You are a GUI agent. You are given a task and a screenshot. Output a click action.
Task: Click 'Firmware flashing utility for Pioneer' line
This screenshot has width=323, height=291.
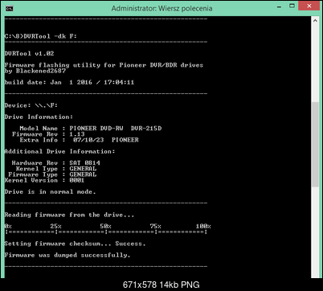[104, 65]
